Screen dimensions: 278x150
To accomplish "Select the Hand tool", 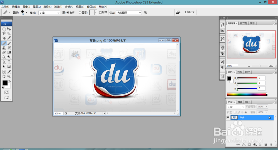I will pos(4,76).
